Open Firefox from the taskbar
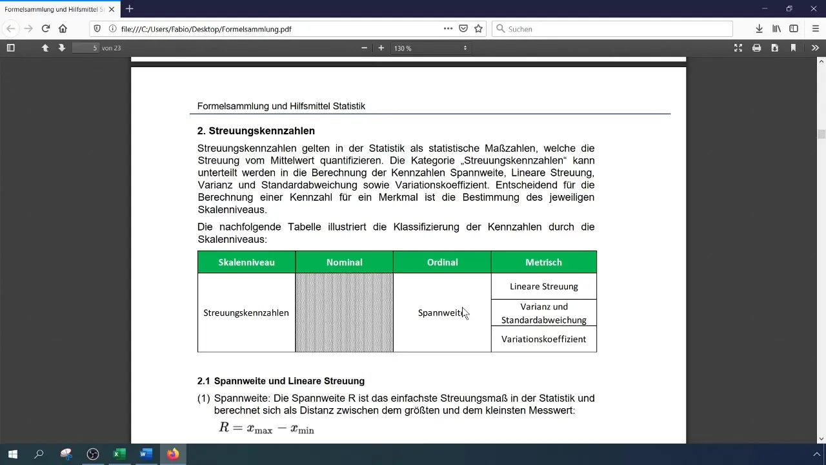Screen dimensions: 826x465 172,454
